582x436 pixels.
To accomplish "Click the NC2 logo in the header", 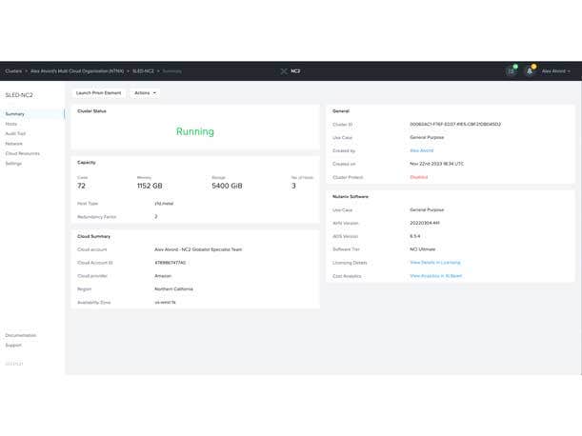I will click(291, 70).
